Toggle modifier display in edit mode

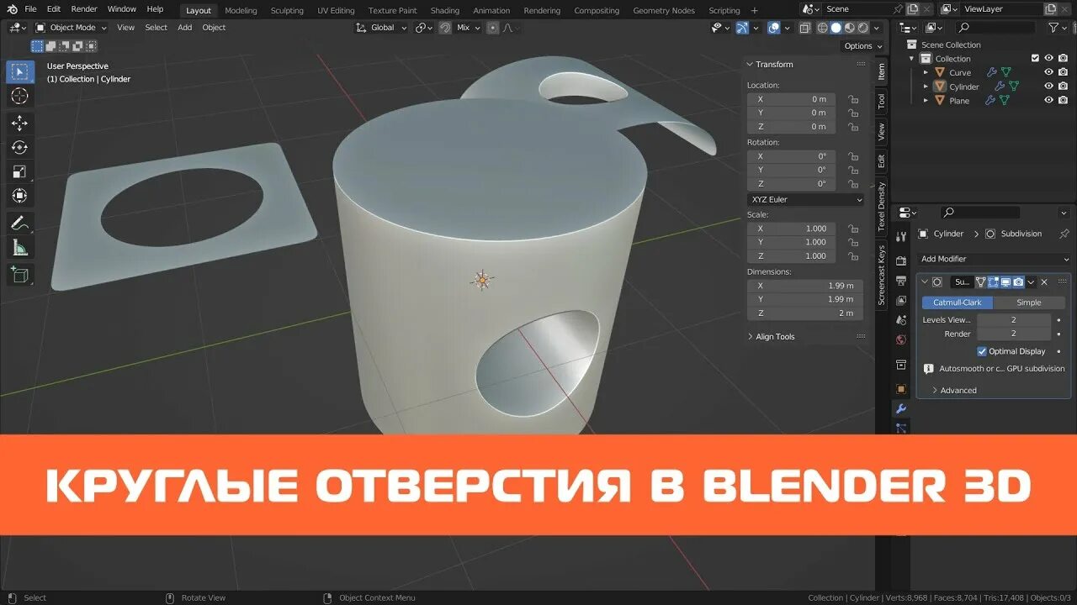(x=993, y=282)
